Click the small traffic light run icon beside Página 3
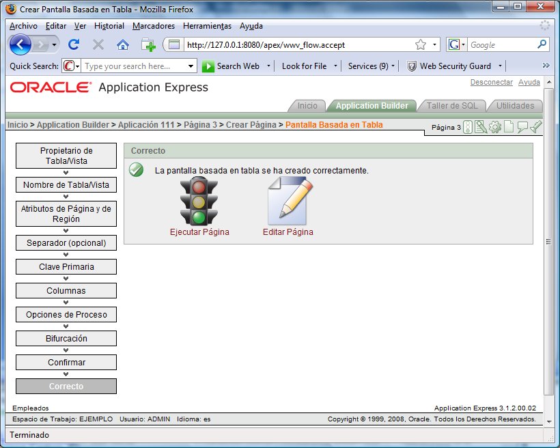This screenshot has width=560, height=448. point(468,127)
